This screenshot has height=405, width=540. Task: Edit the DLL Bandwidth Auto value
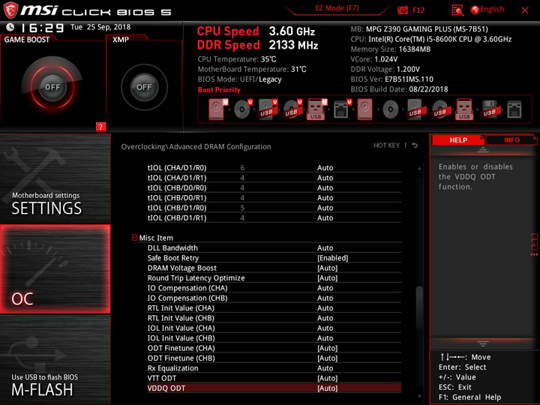point(325,248)
